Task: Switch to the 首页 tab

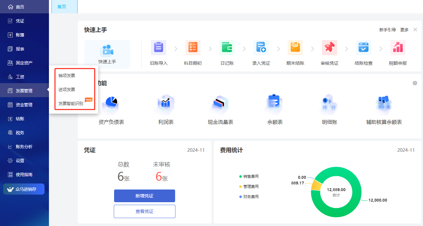Action: (65, 7)
